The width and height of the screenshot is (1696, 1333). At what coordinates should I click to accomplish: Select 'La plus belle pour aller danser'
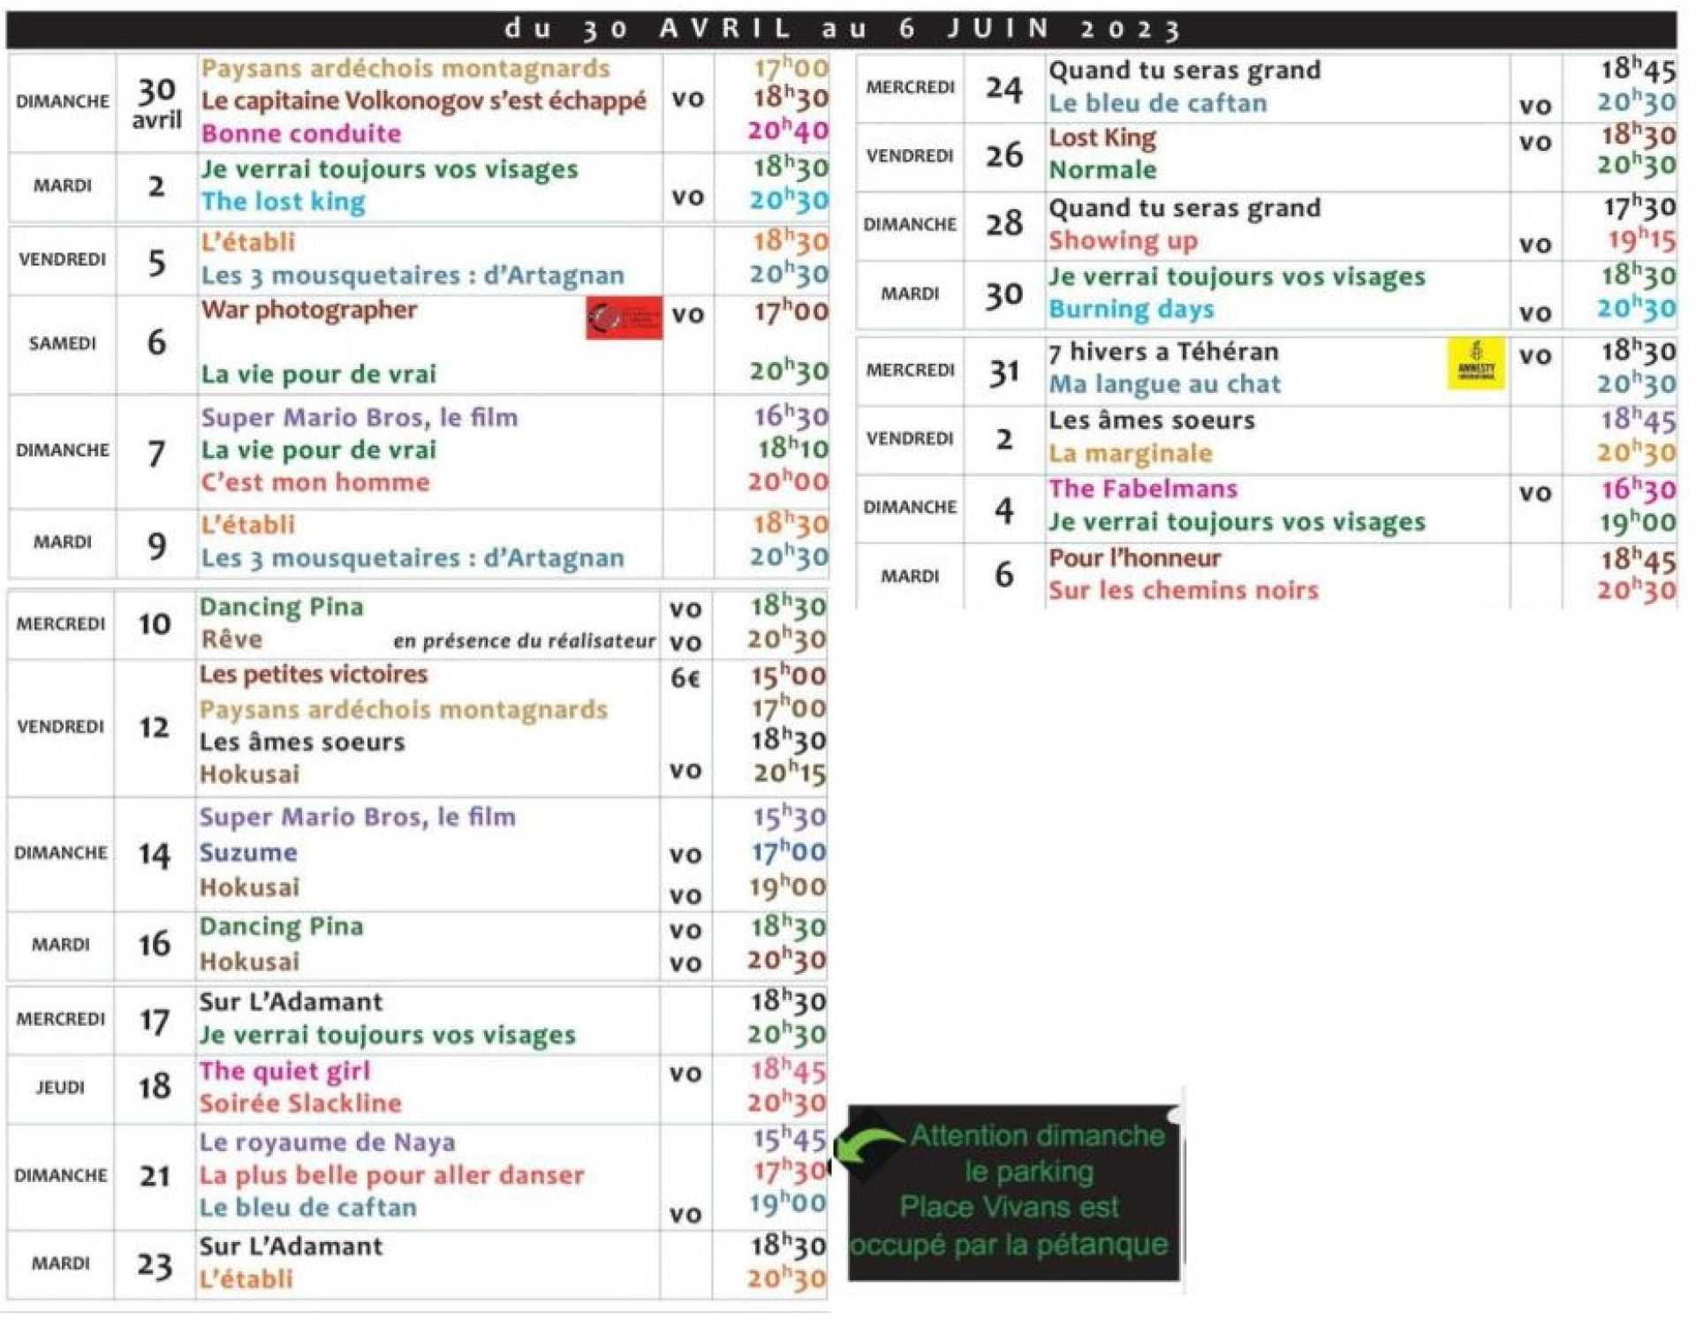pos(391,1175)
